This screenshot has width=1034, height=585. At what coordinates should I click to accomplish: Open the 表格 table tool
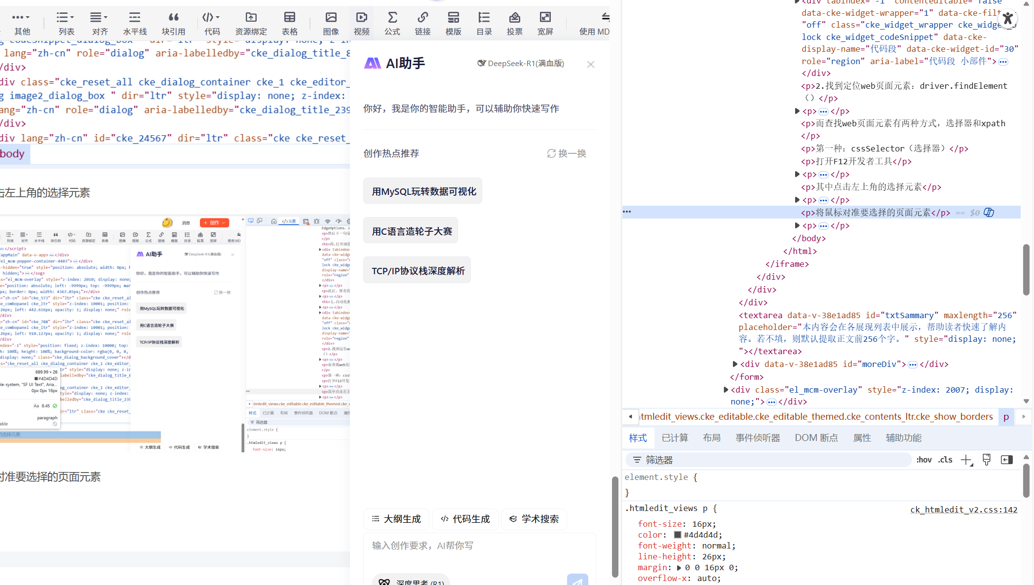tap(289, 18)
